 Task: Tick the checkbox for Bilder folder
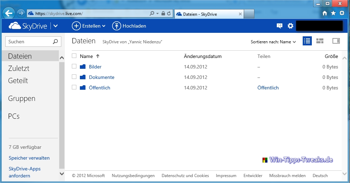click(x=74, y=66)
